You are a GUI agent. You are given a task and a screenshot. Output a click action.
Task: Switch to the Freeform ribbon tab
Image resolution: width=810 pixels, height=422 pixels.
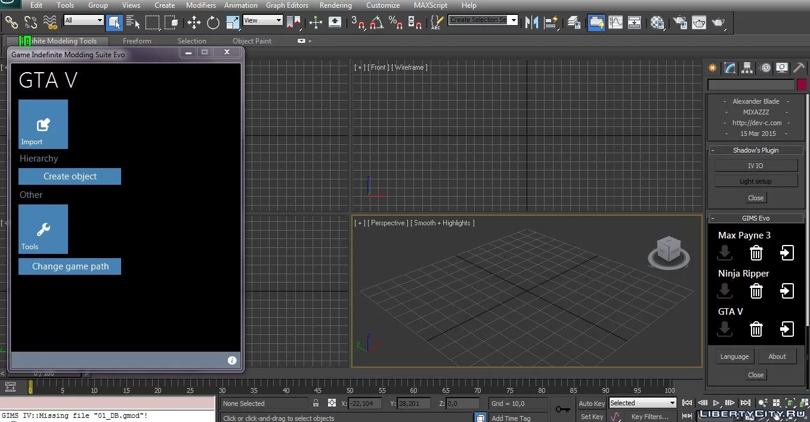click(x=137, y=41)
